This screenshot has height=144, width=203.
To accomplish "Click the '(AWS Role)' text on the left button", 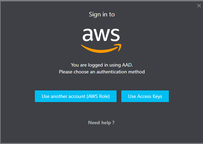I will click(x=98, y=96).
